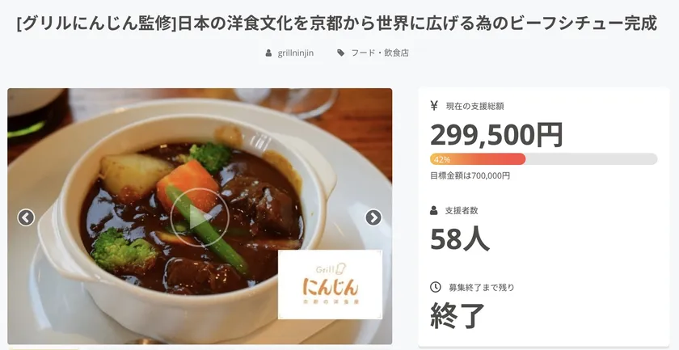Click the 58人 supporter count
The width and height of the screenshot is (679, 350).
point(460,239)
